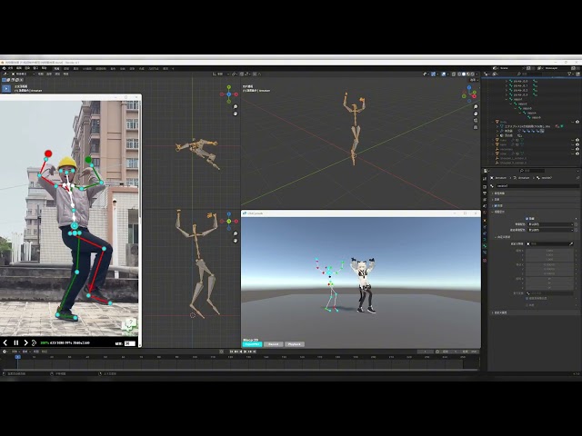Open the properties editor type icon
The height and width of the screenshot is (436, 582).
[x=486, y=171]
